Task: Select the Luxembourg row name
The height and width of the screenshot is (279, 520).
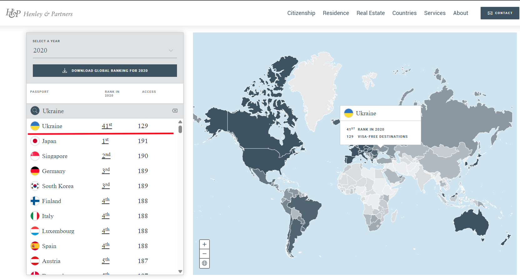Action: [58, 231]
